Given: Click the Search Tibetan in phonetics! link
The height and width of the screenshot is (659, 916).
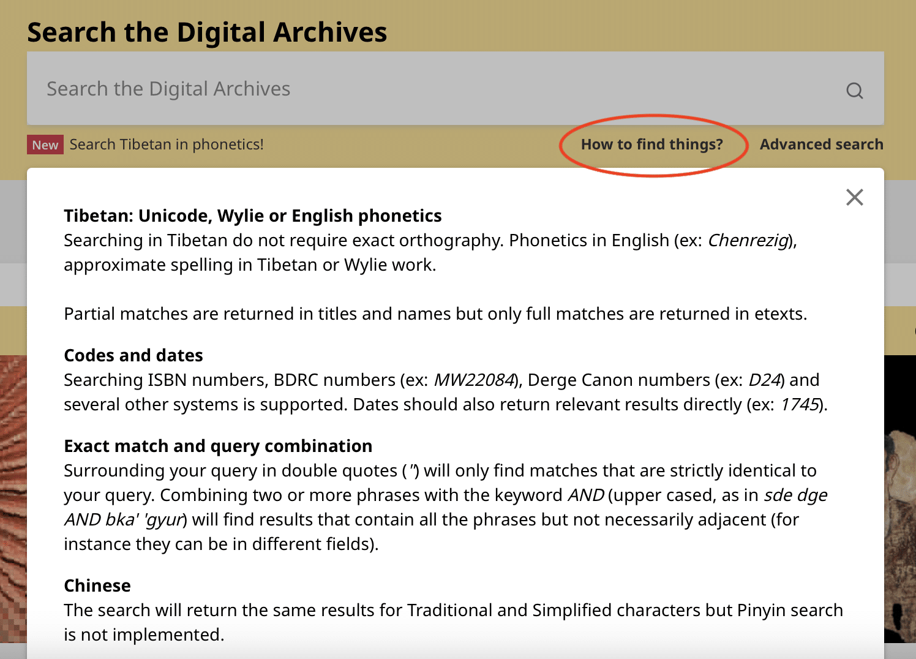Looking at the screenshot, I should (167, 145).
